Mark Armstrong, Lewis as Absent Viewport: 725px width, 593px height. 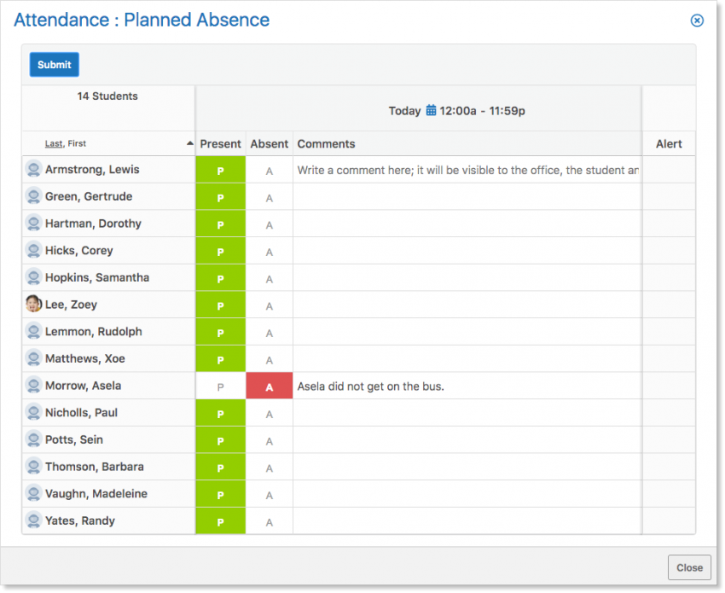pyautogui.click(x=269, y=169)
